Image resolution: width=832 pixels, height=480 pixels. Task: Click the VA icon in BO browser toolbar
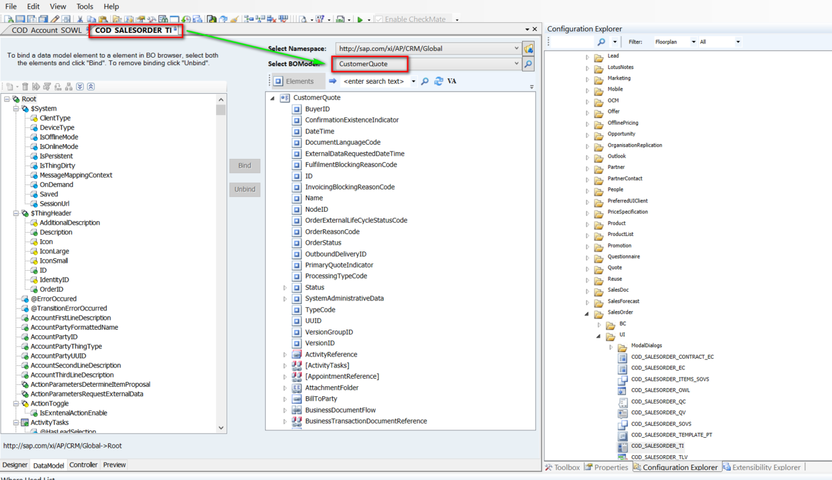pos(452,81)
